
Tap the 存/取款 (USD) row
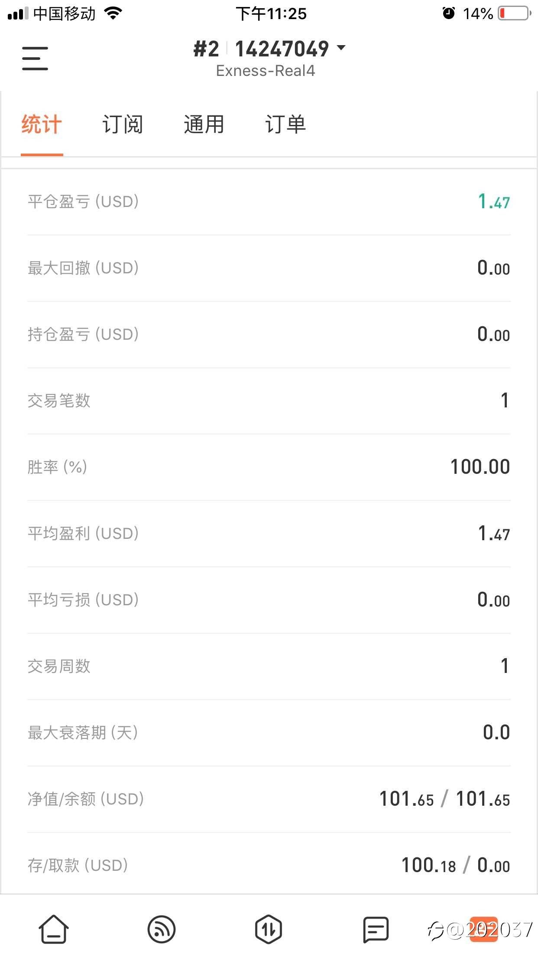269,865
